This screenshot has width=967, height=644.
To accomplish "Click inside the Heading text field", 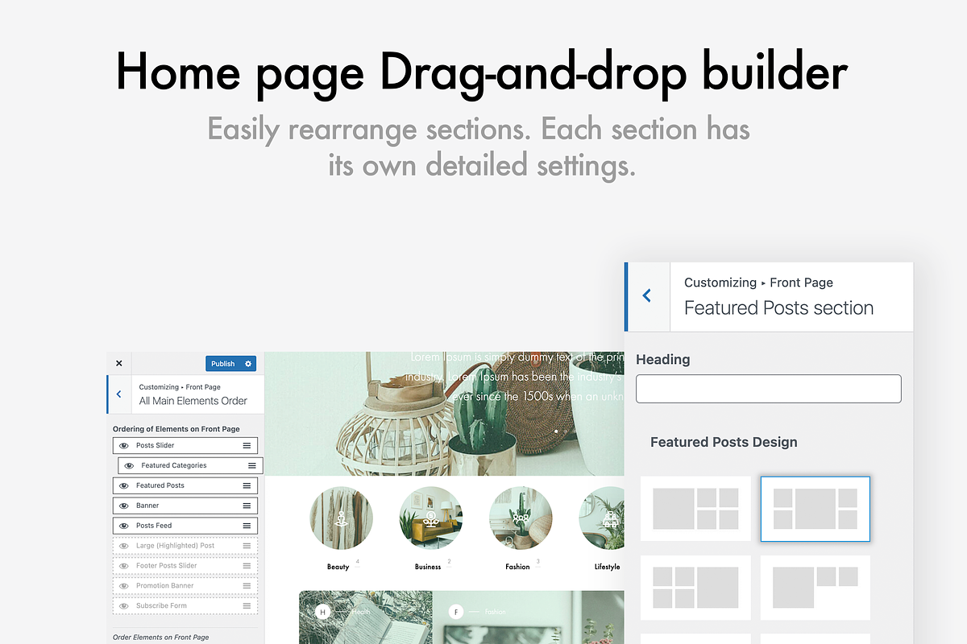I will click(x=768, y=389).
